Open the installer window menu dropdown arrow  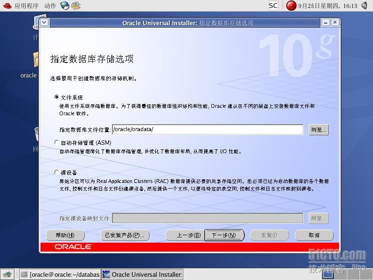click(x=44, y=22)
